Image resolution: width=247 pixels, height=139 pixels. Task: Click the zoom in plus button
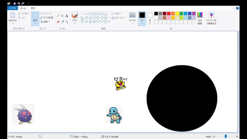[237, 136]
